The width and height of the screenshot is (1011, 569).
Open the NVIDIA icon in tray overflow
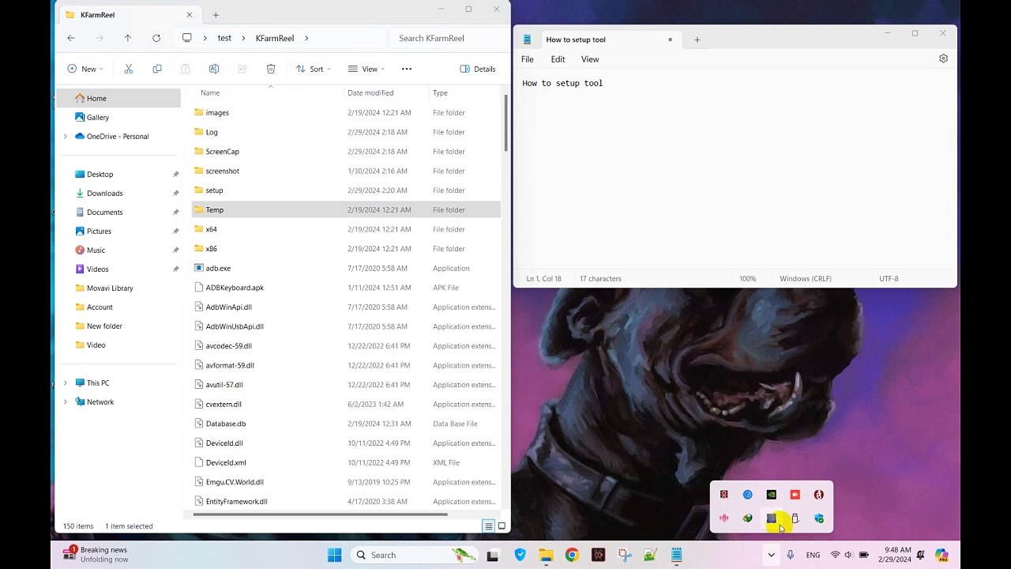(772, 495)
